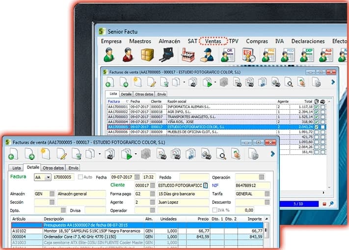
Task: Switch to Lista tab in front window
Action: click(17, 168)
